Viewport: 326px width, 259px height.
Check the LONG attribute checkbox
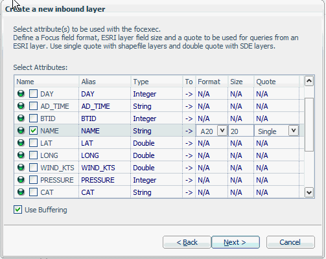pyautogui.click(x=33, y=155)
